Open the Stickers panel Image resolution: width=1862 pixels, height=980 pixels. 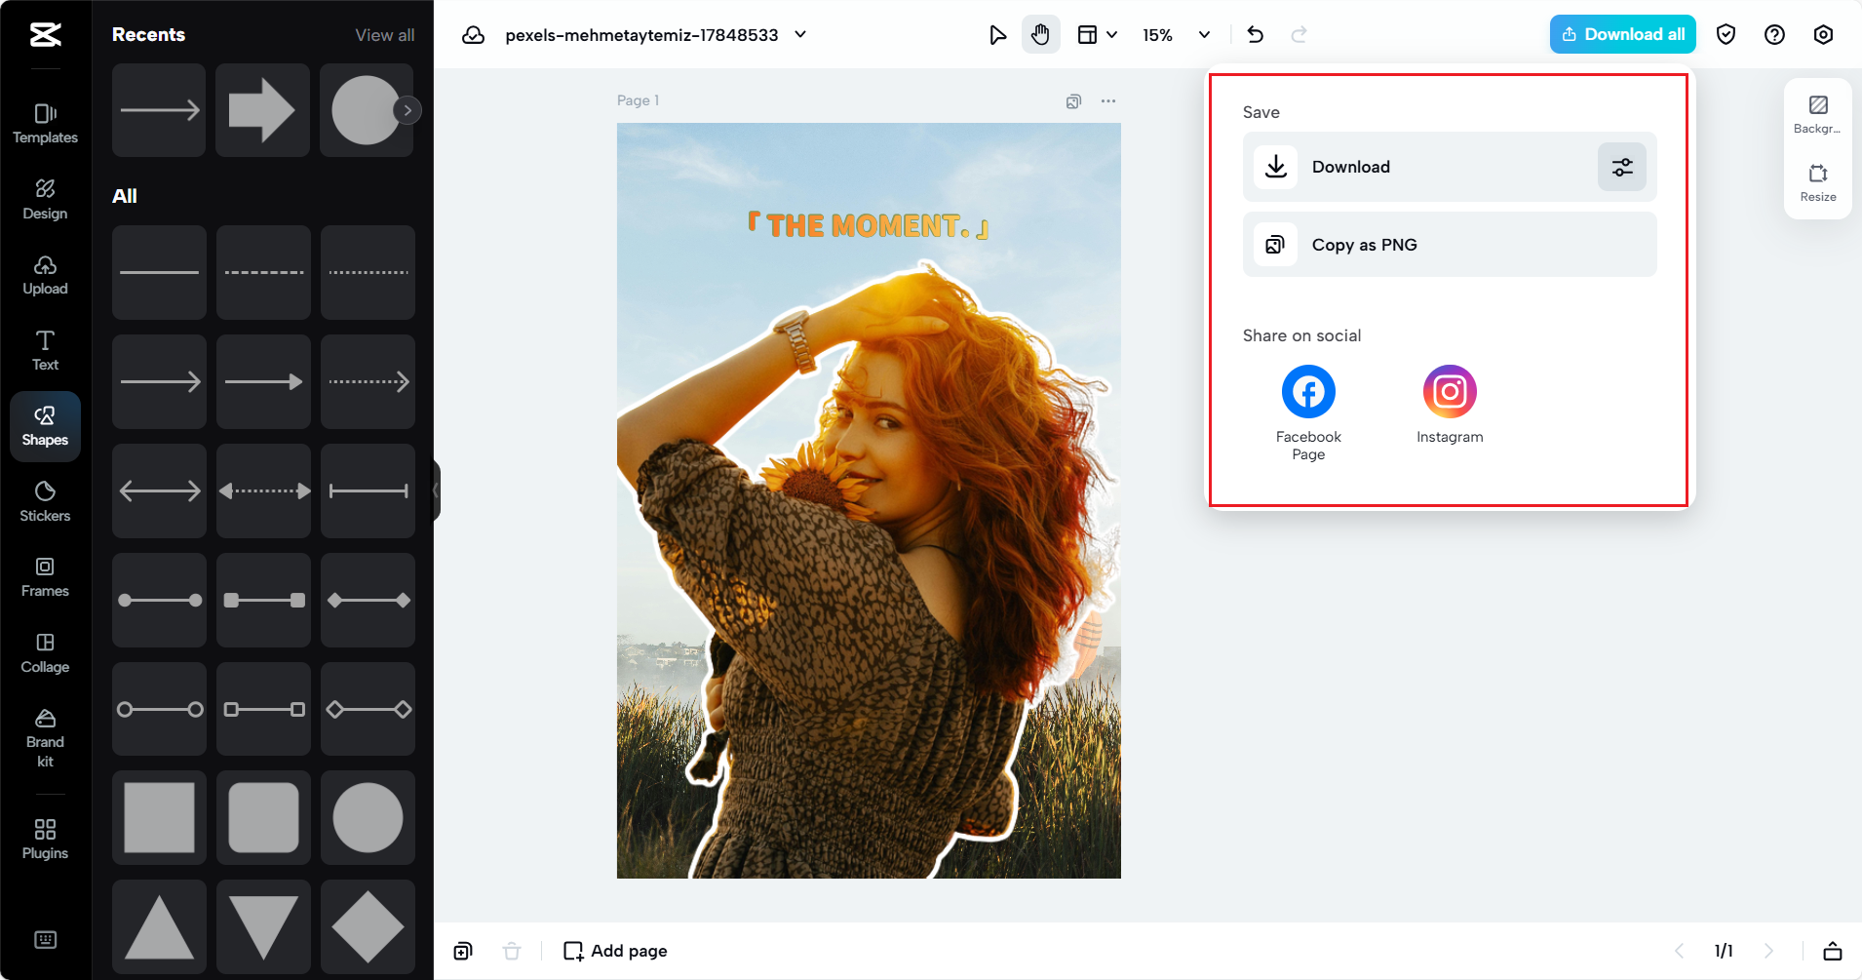(45, 501)
